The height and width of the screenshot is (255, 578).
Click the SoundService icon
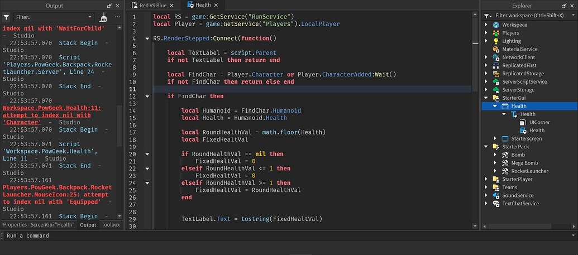click(x=496, y=195)
